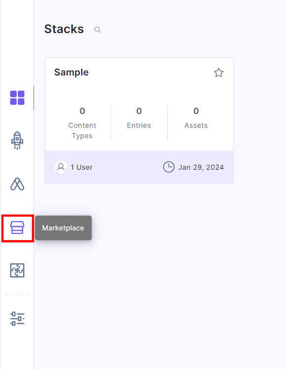Image resolution: width=287 pixels, height=369 pixels.
Task: Click the search icon beside Stacks
Action: tap(97, 30)
